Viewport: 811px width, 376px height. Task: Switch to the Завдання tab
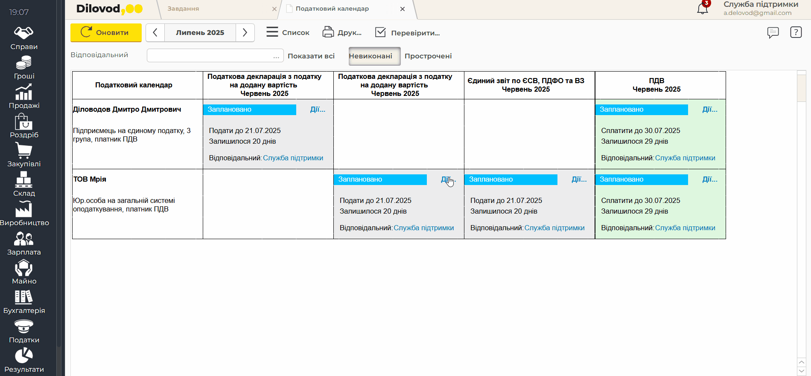pyautogui.click(x=183, y=9)
